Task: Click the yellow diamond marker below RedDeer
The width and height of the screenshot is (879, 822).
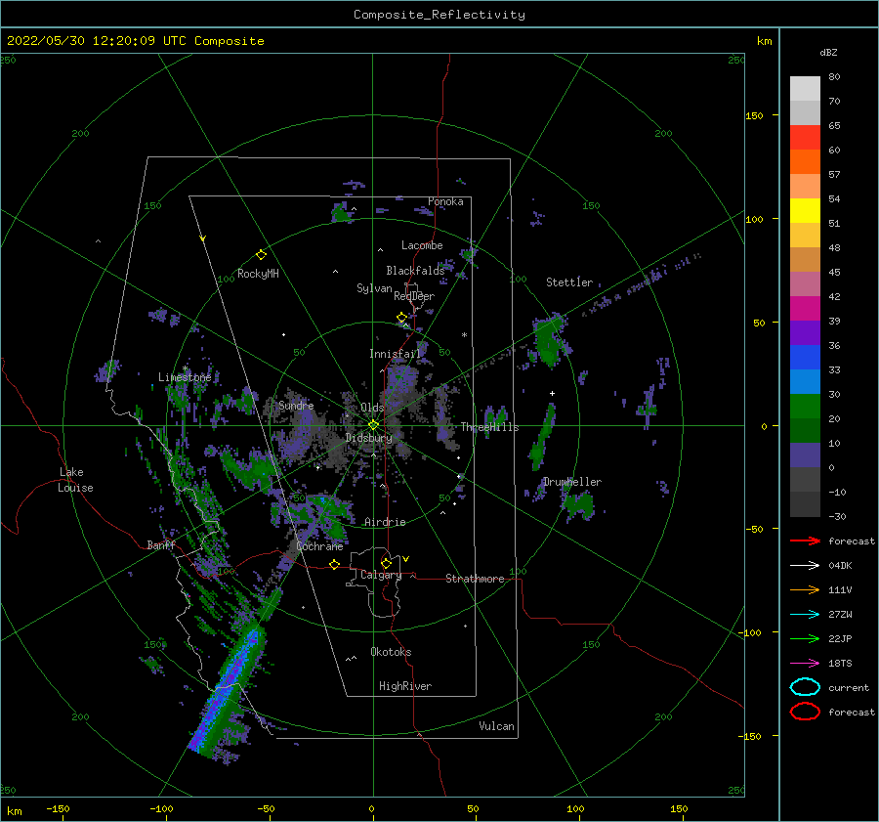Action: point(401,318)
